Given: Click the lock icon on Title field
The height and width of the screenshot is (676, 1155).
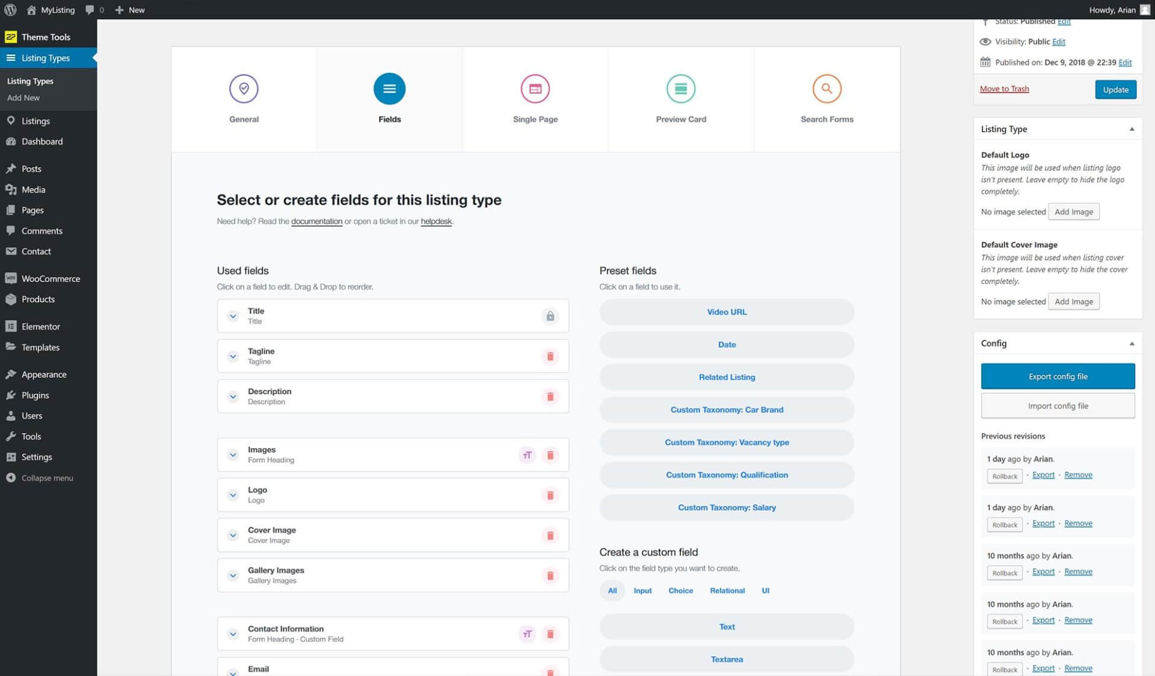Looking at the screenshot, I should pyautogui.click(x=550, y=315).
